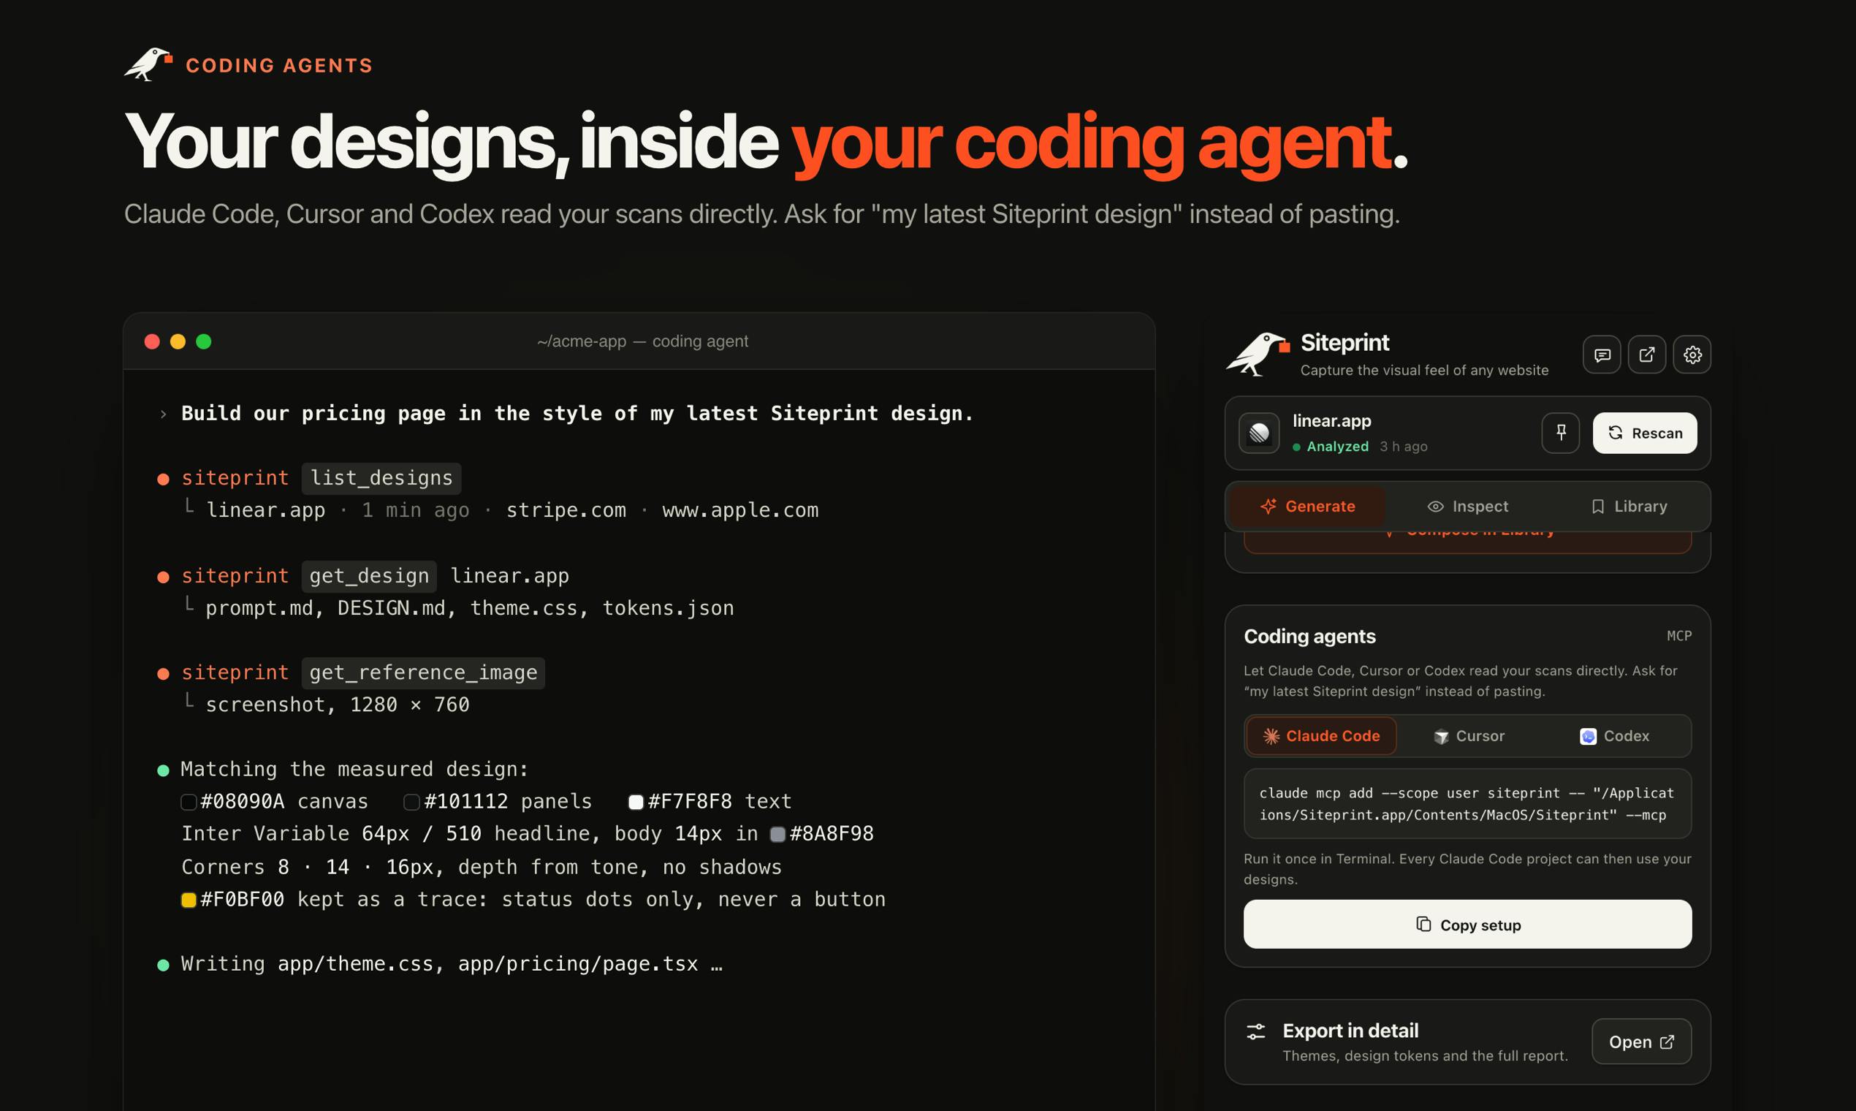Pin the linear.app scan
This screenshot has width=1856, height=1111.
point(1560,433)
